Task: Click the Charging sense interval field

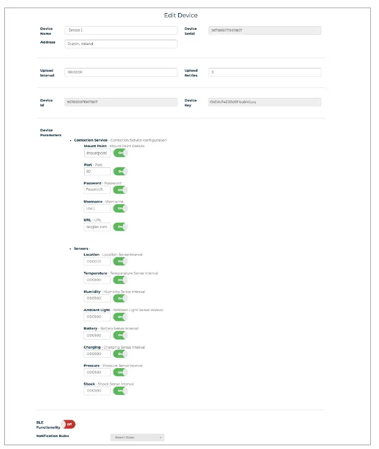Action: click(x=97, y=353)
